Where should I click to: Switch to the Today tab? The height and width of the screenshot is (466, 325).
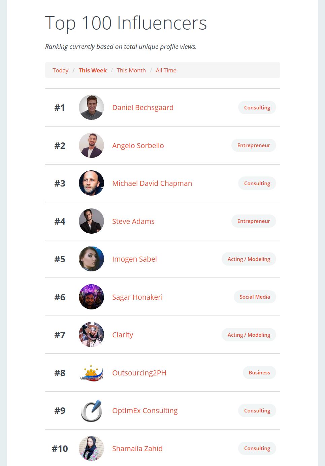pyautogui.click(x=60, y=70)
